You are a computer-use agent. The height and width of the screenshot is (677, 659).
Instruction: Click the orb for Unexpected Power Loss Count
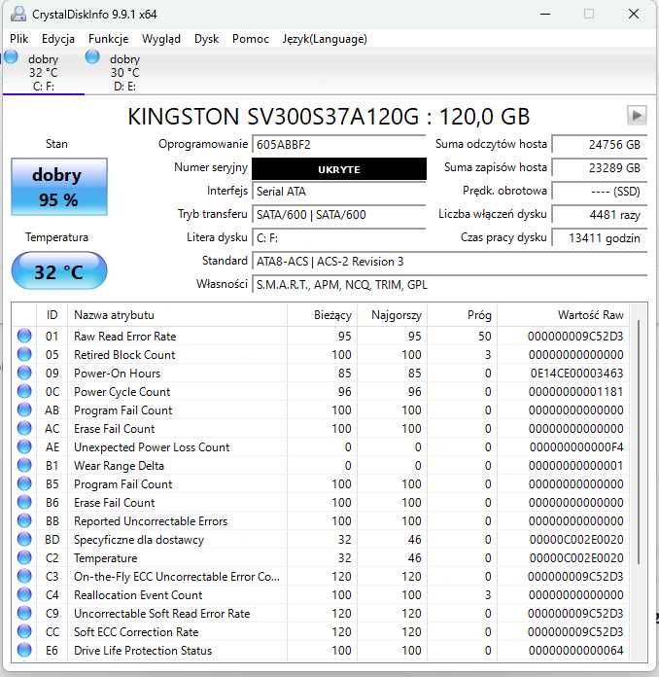coord(24,446)
